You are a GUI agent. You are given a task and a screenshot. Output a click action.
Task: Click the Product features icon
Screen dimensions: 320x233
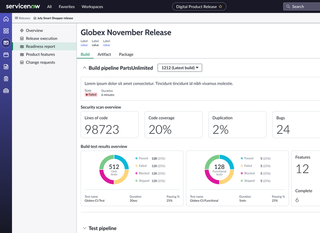22,54
